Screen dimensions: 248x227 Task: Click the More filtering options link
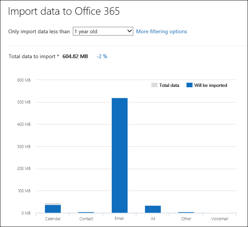point(162,31)
